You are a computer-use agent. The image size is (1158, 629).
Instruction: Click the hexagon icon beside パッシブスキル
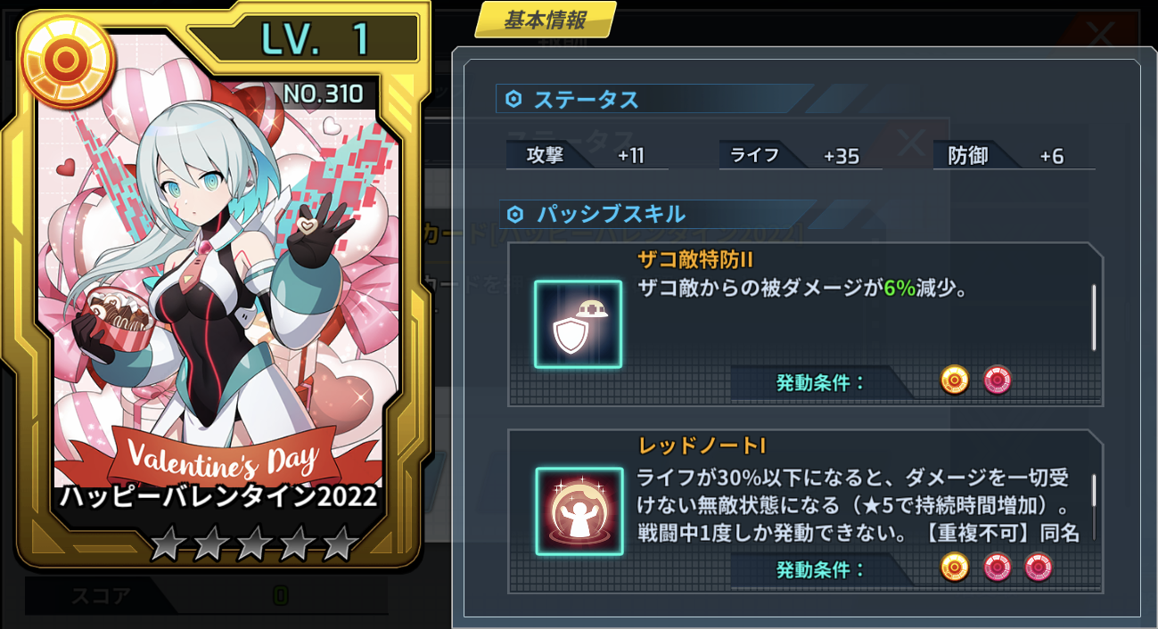point(515,214)
